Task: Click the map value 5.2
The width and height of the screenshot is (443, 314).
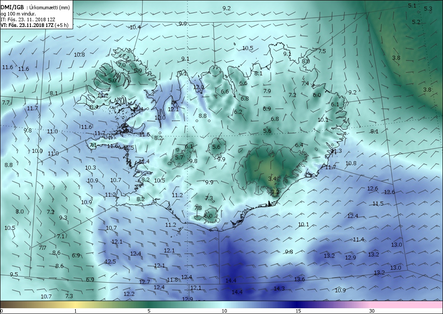Action: 416,22
